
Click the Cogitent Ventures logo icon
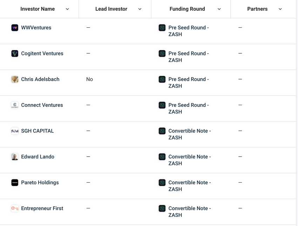coord(15,54)
